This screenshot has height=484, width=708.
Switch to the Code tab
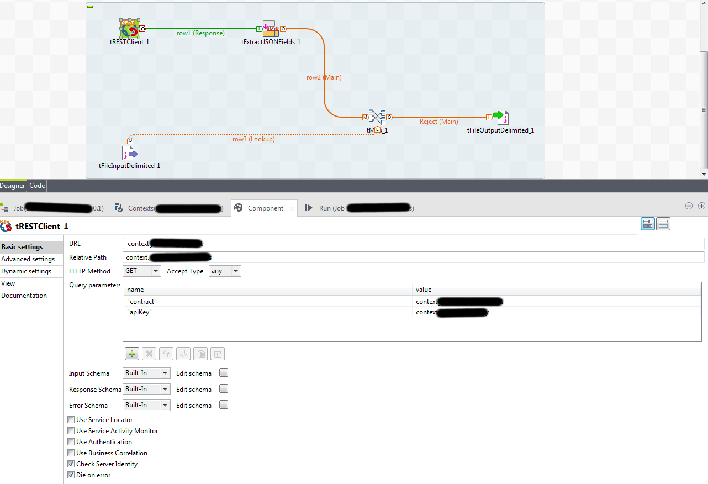click(36, 185)
